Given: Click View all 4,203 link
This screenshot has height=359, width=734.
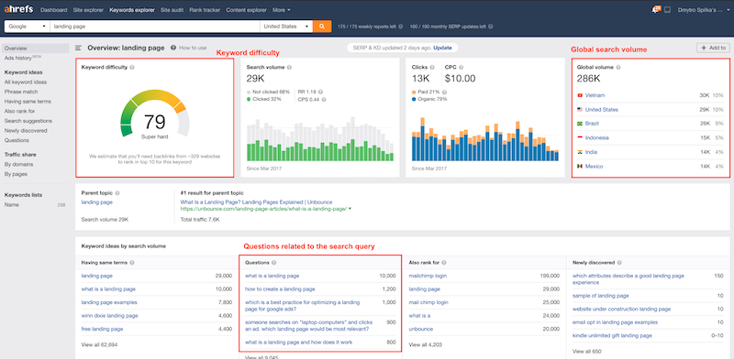Looking at the screenshot, I should (426, 345).
